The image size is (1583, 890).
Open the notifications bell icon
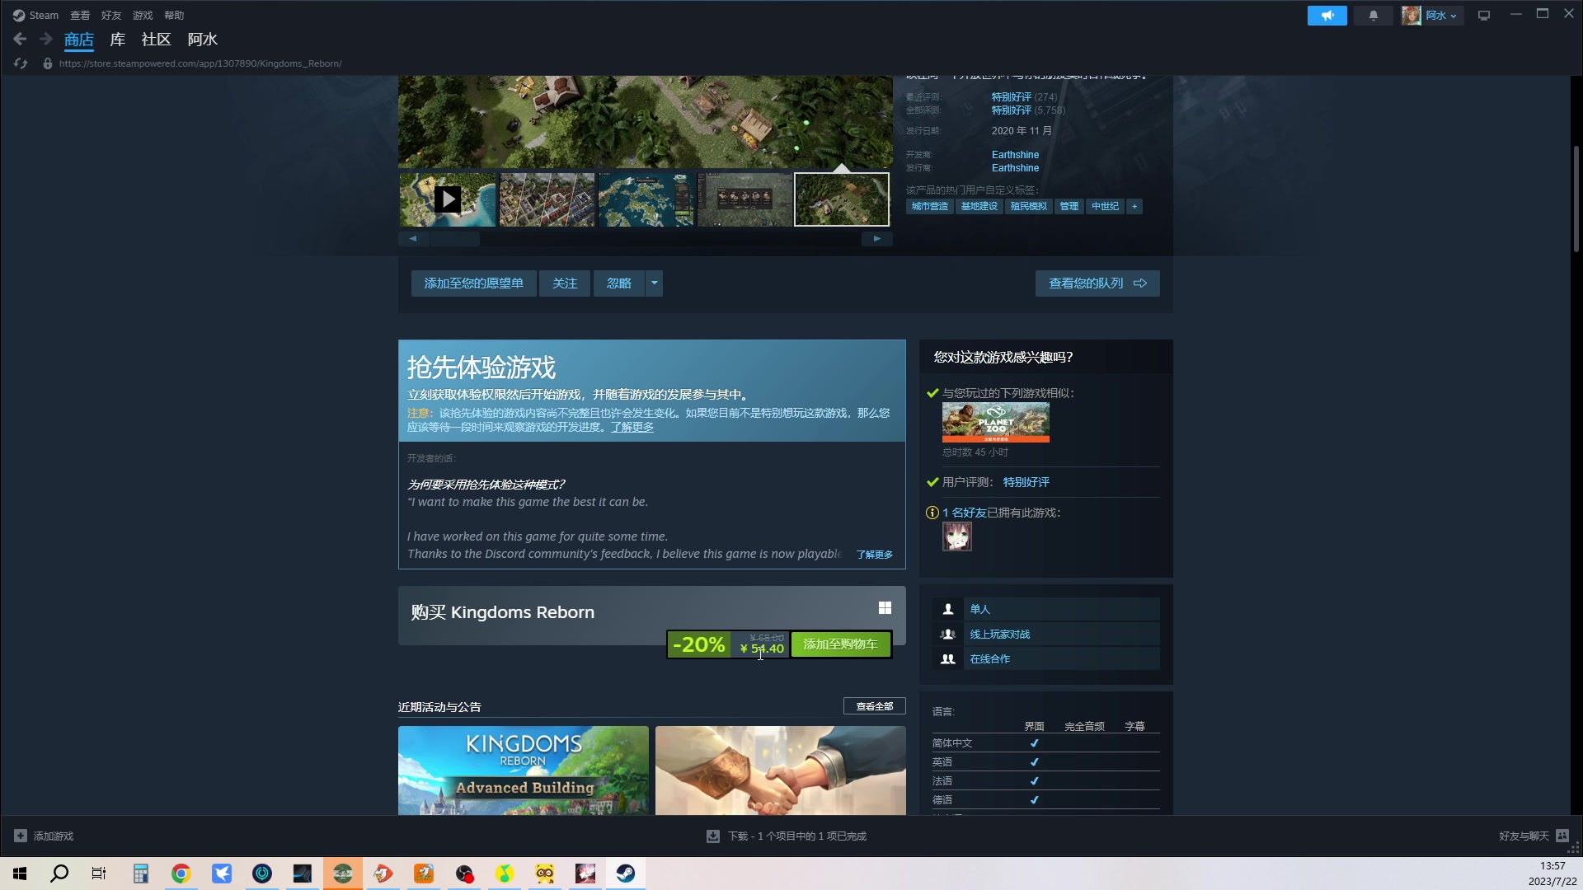click(1373, 16)
